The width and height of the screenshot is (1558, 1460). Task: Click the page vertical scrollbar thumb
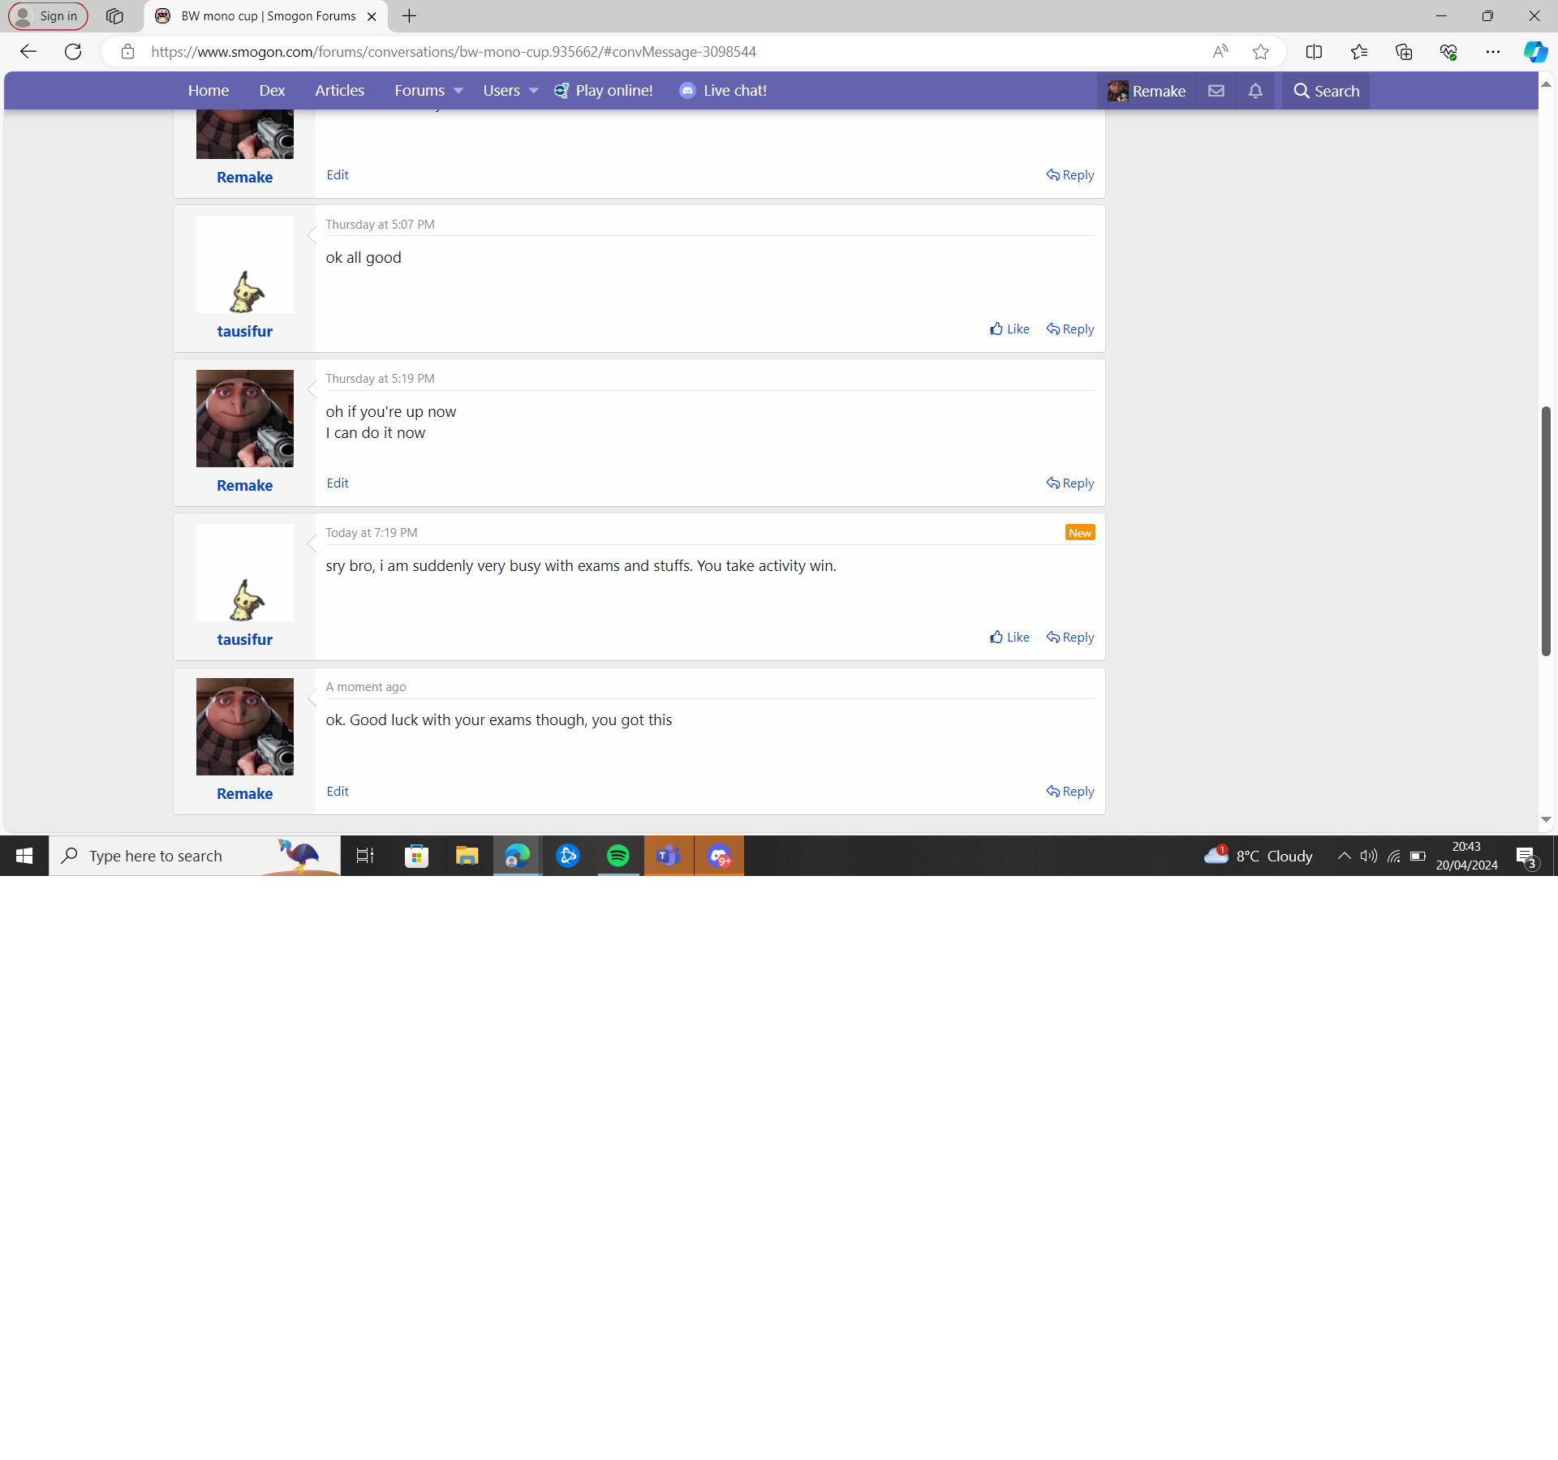tap(1546, 531)
